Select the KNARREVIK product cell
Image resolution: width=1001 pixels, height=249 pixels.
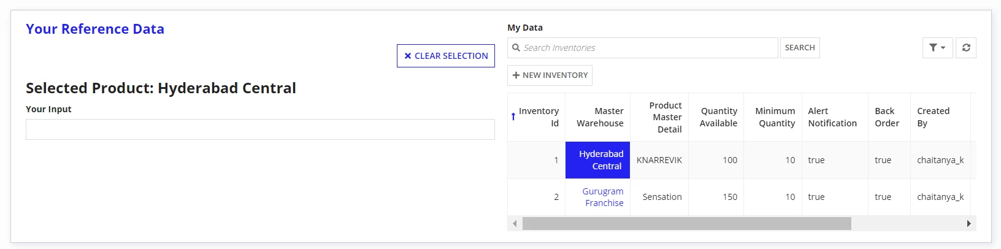click(659, 160)
